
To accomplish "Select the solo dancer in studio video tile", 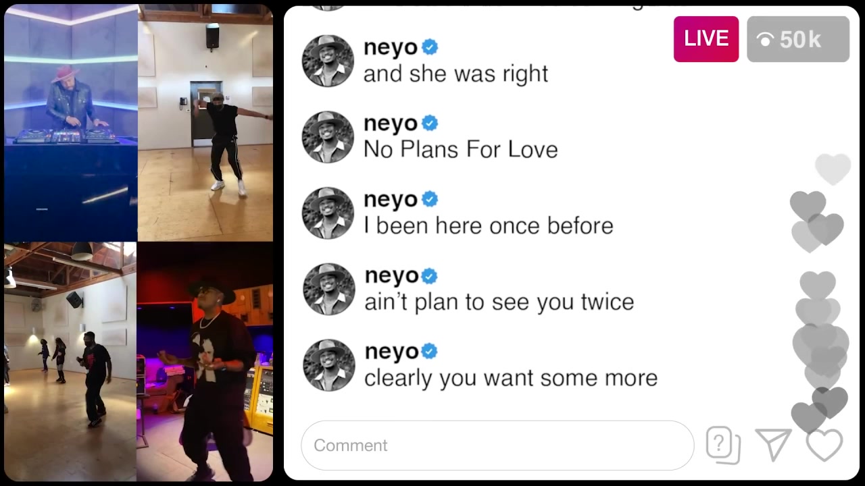I will click(x=205, y=123).
